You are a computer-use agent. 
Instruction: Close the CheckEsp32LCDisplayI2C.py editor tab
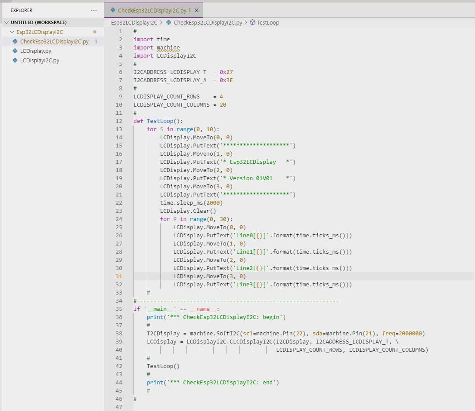tap(197, 10)
